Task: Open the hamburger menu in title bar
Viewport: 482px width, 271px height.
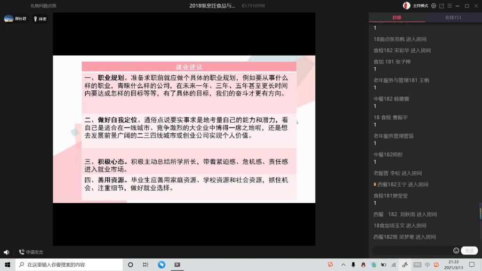Action: 449,6
